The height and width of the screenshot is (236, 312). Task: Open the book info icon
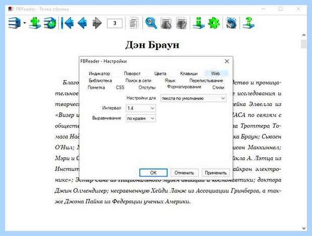[199, 23]
